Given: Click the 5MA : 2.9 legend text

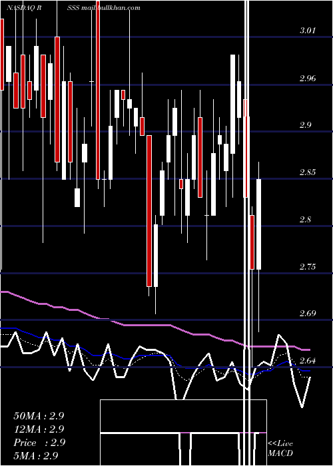Looking at the screenshot, I should tap(36, 455).
